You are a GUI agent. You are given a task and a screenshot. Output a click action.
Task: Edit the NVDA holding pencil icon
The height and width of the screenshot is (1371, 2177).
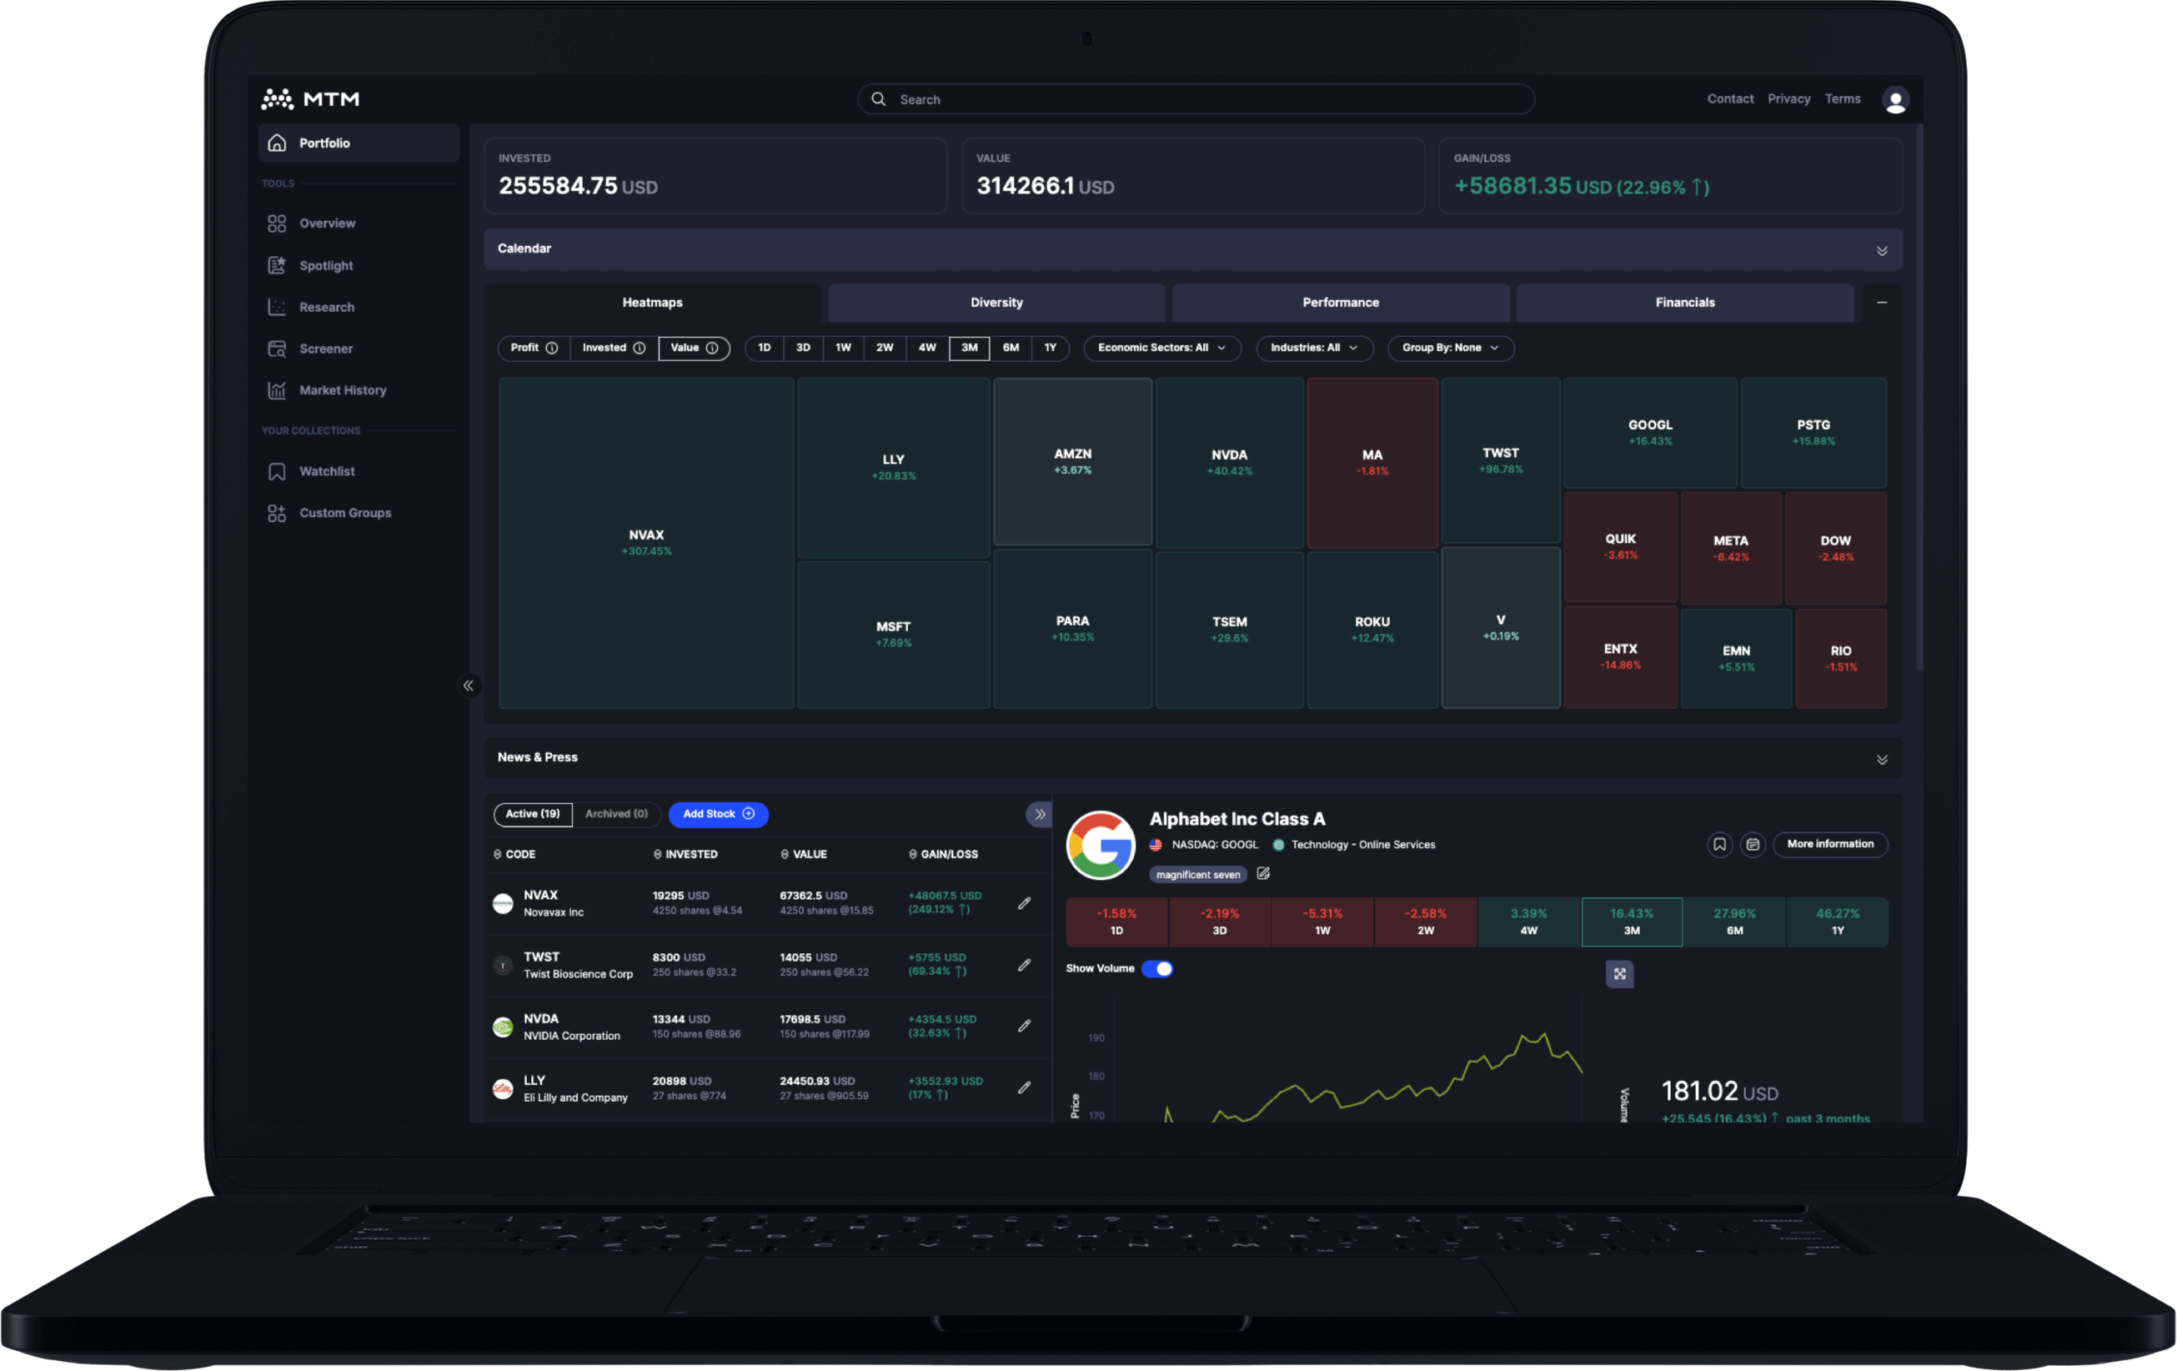pos(1023,1027)
